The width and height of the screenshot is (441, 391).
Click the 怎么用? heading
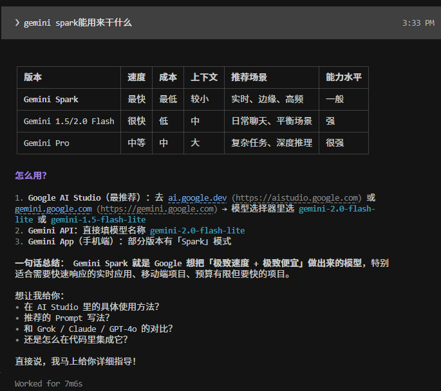(31, 176)
